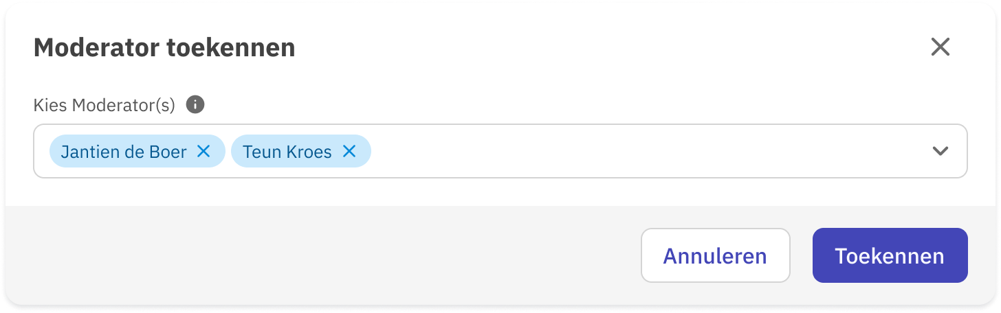This screenshot has height=313, width=1001.
Task: Remove Teun Kroes using the chip X
Action: (349, 151)
